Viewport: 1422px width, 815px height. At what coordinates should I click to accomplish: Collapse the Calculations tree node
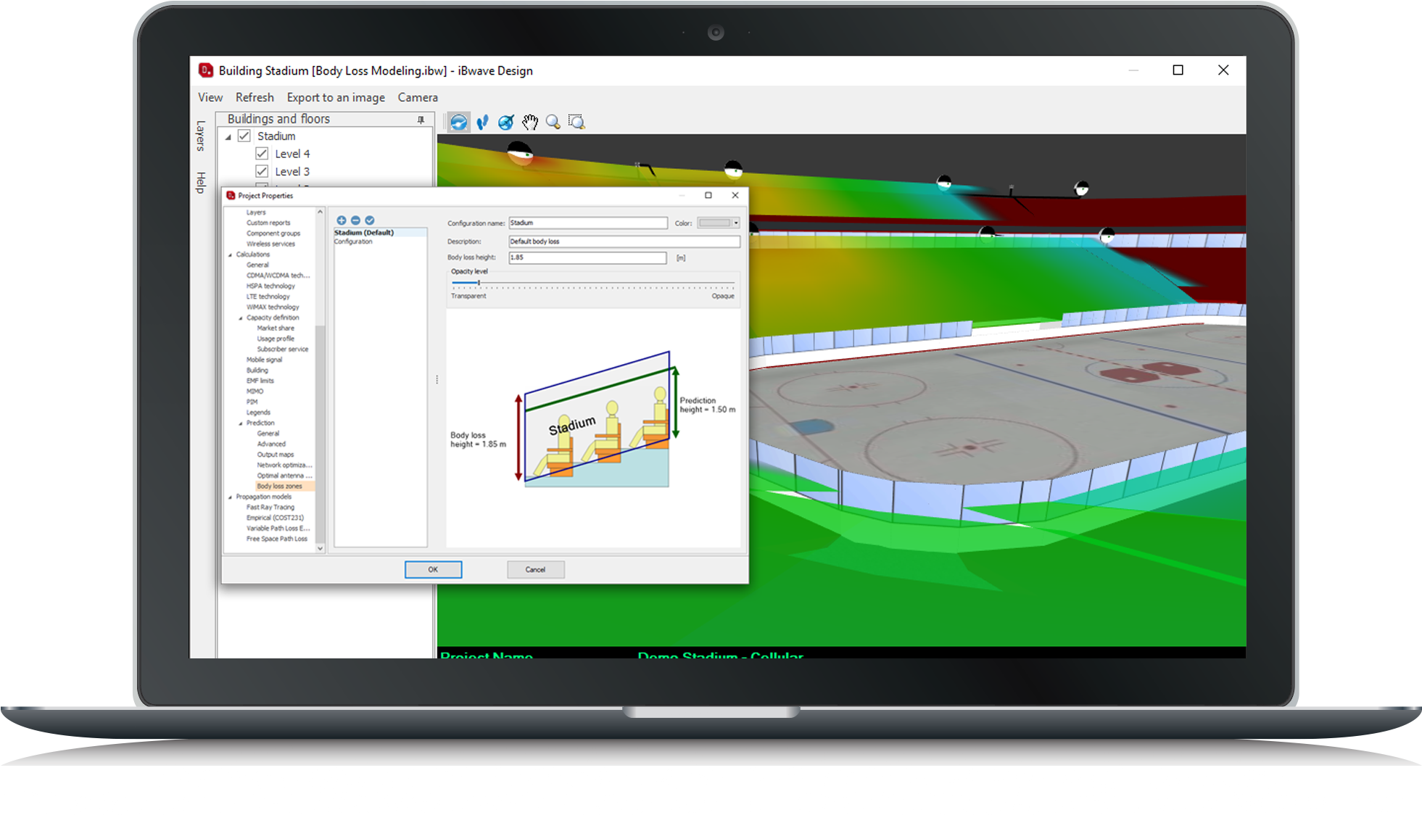[x=231, y=255]
